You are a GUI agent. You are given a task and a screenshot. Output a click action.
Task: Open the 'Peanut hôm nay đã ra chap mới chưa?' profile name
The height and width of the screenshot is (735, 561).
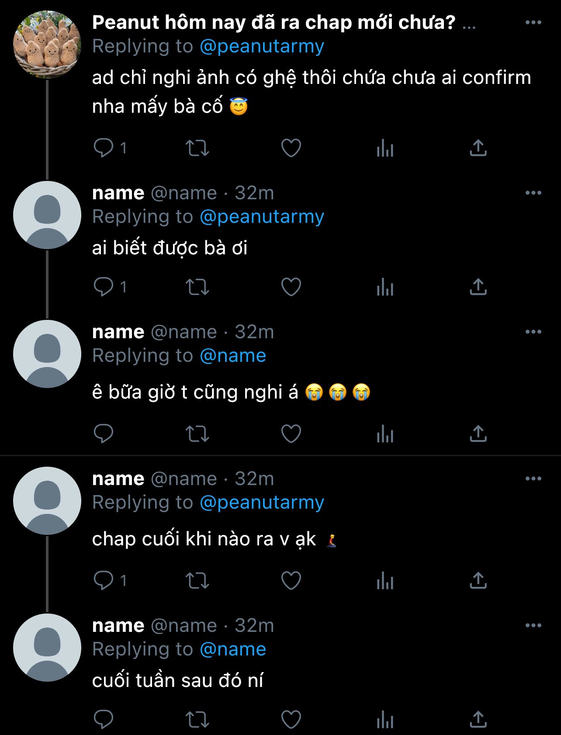tap(274, 23)
